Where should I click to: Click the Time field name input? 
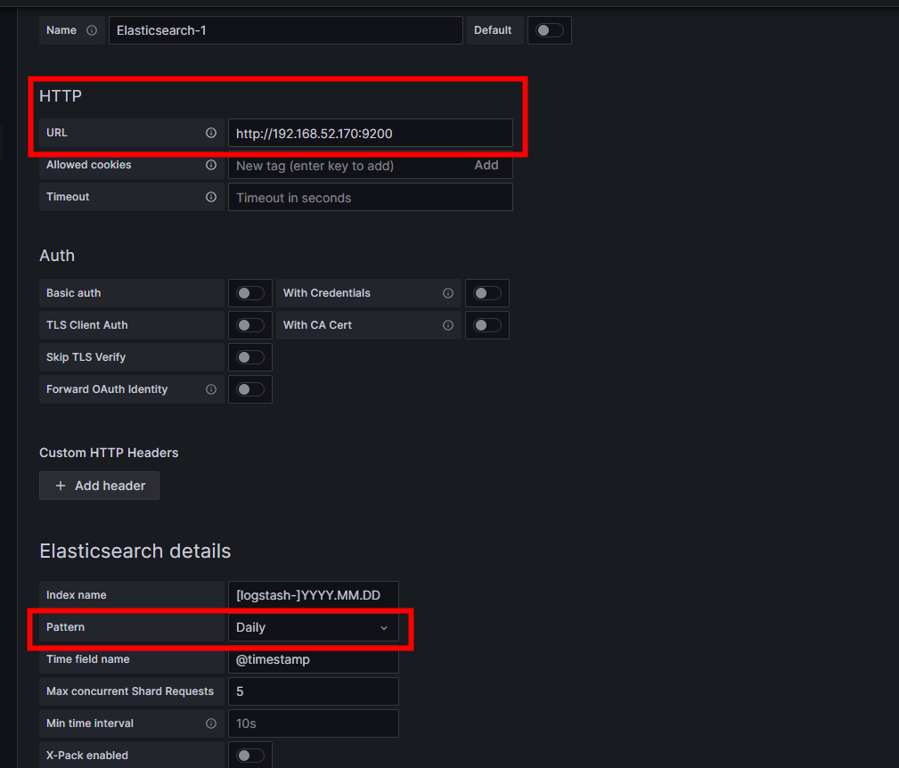point(313,659)
